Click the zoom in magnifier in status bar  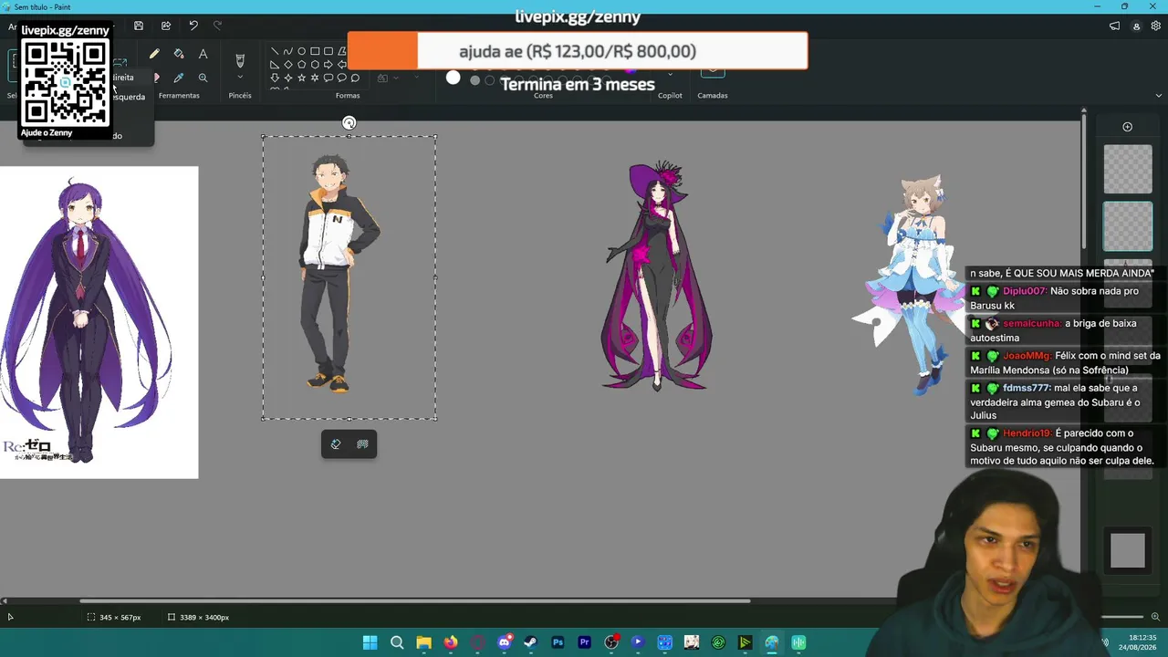[x=1156, y=617]
